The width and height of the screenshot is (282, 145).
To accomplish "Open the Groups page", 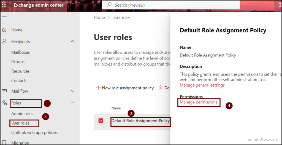I will click(18, 62).
